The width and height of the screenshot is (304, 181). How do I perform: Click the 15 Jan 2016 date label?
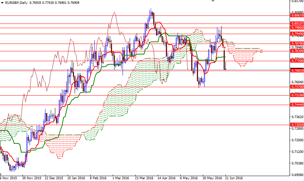coord(76,178)
